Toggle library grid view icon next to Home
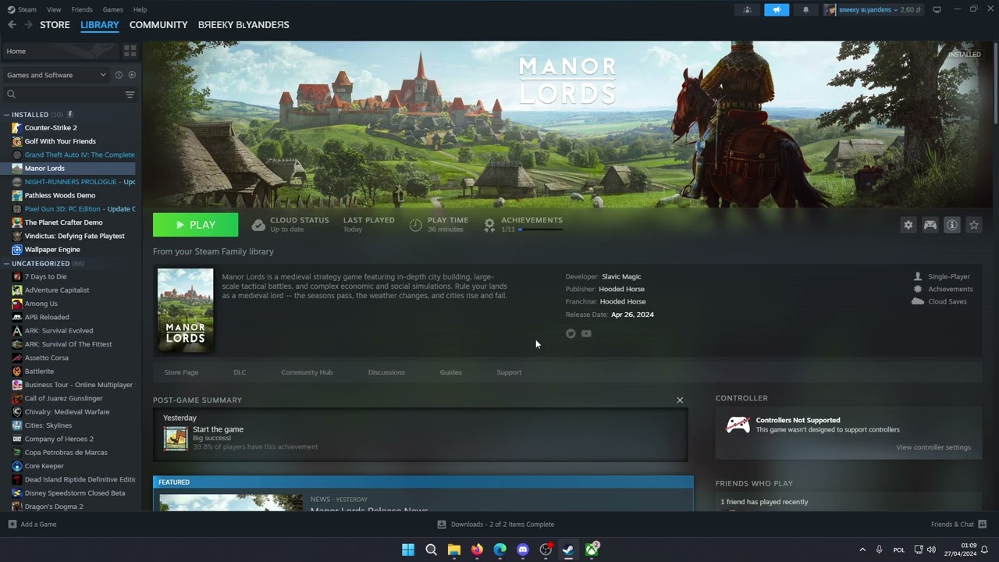This screenshot has height=562, width=999. [130, 51]
